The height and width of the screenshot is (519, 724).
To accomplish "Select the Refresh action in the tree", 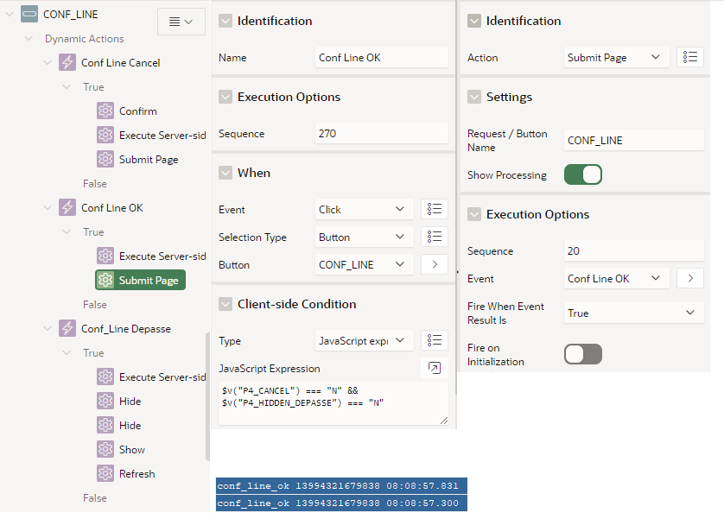I will [137, 474].
